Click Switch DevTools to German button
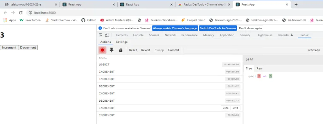The image size is (323, 124). click(218, 28)
